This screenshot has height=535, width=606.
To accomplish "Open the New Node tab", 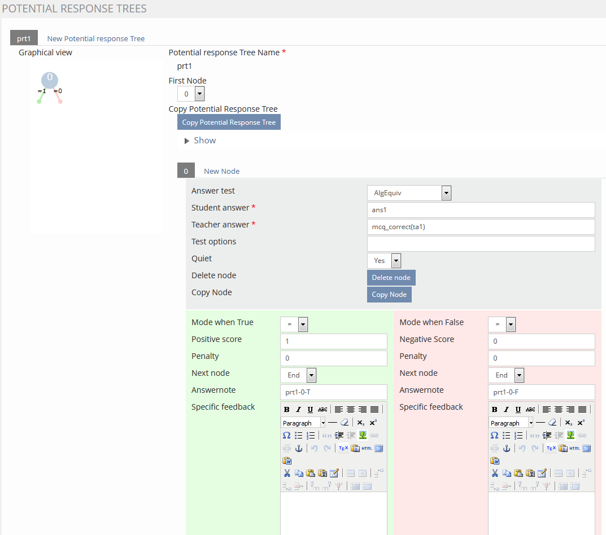I will [221, 171].
